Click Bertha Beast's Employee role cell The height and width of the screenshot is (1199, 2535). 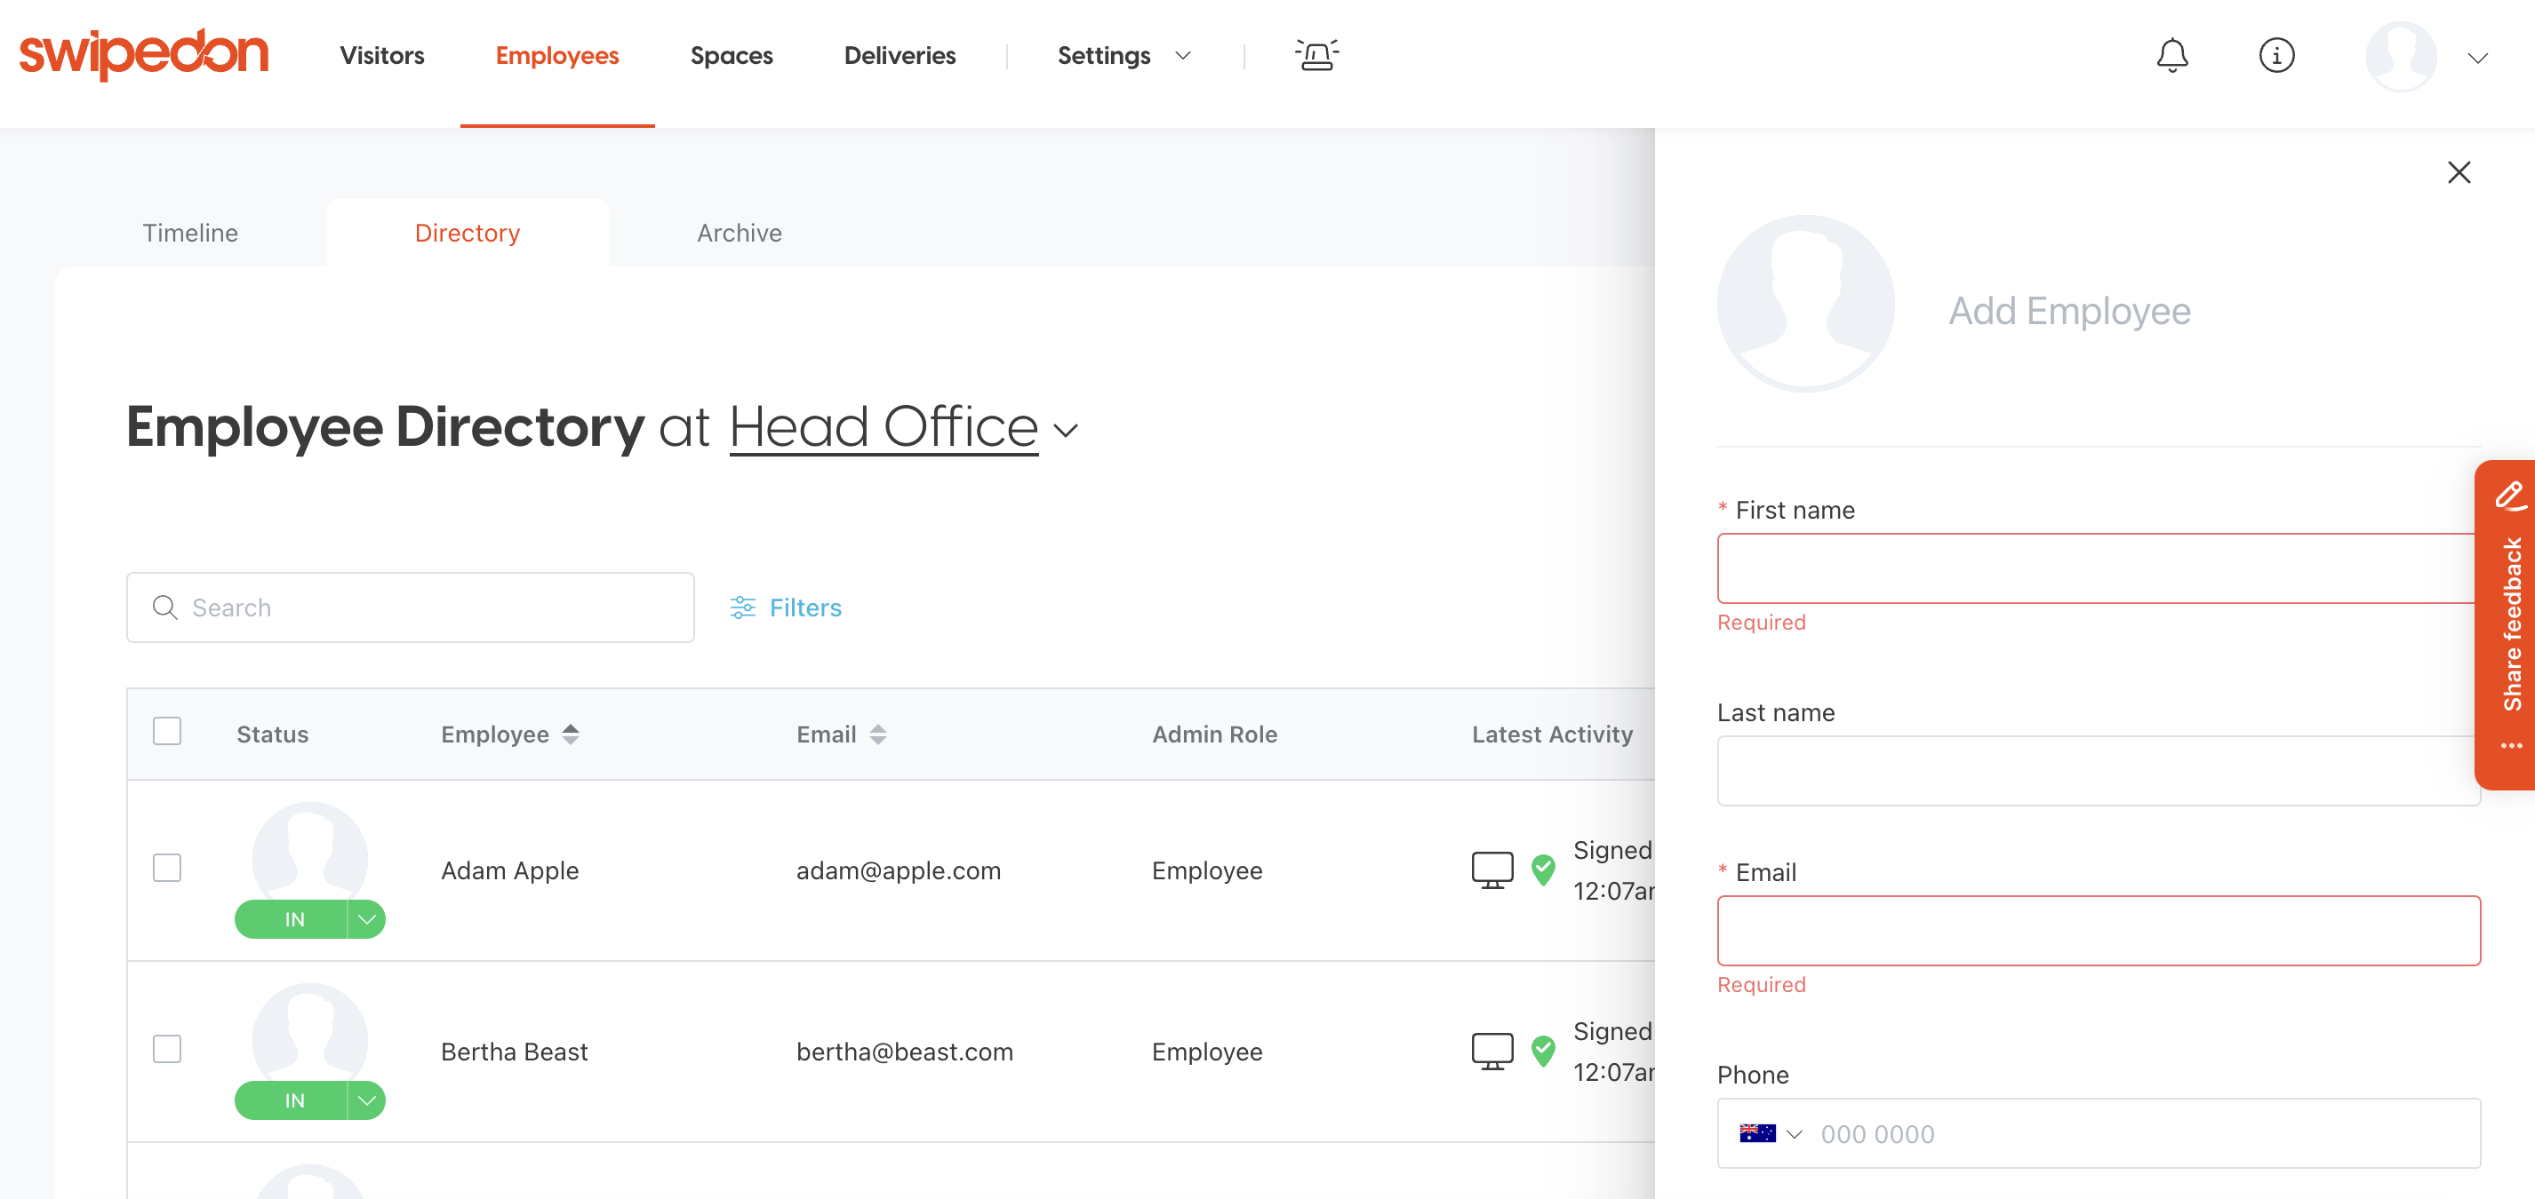tap(1206, 1051)
